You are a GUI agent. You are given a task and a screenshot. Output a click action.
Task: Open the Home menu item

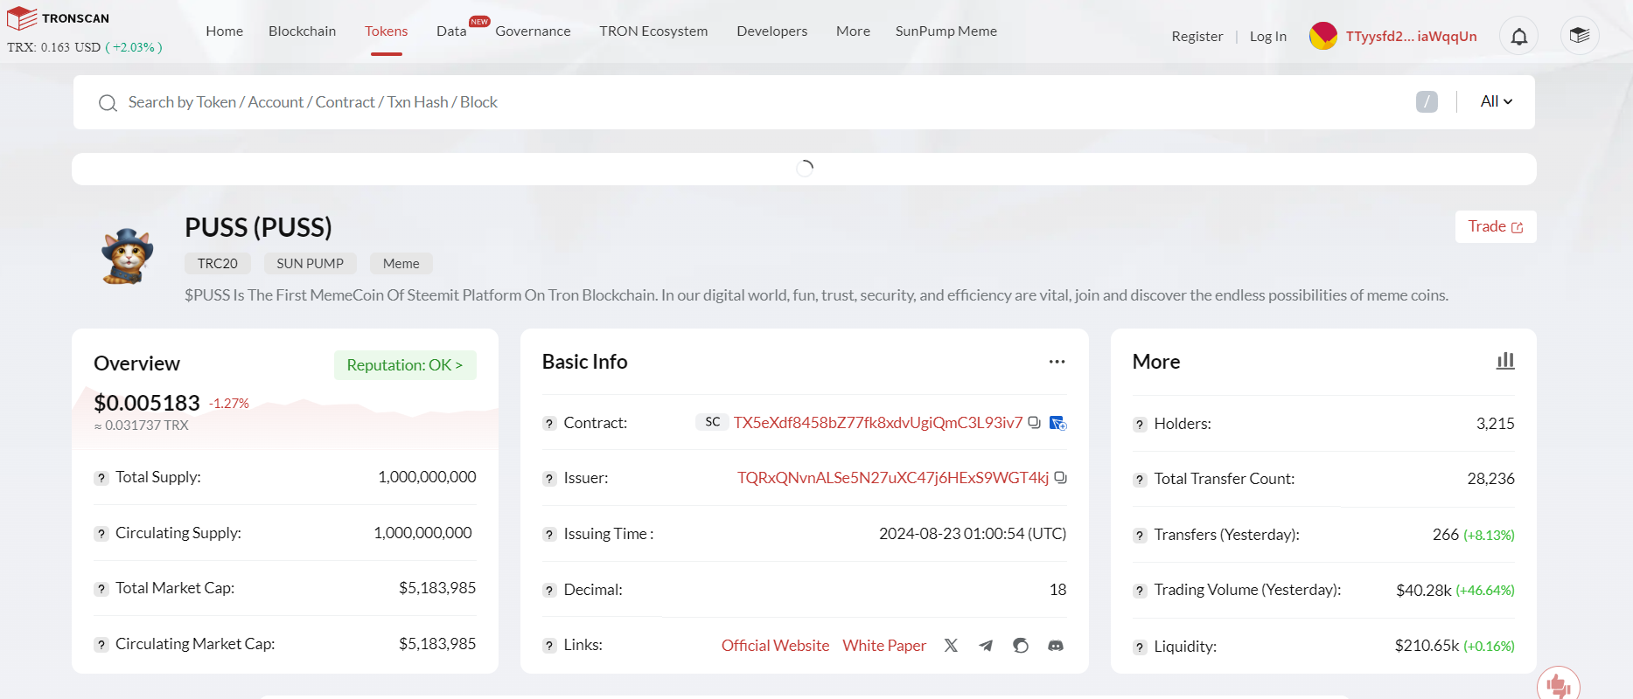click(x=225, y=31)
